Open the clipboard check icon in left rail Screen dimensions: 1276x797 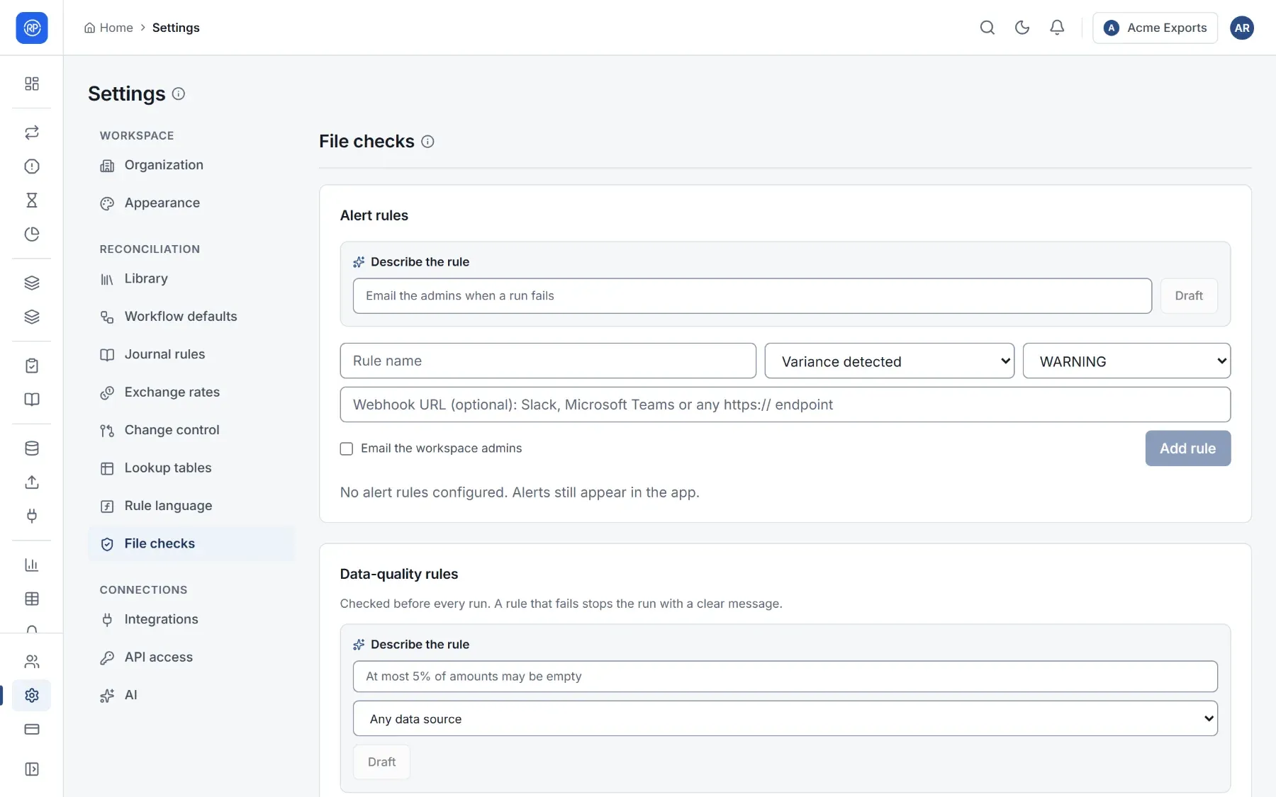[32, 366]
